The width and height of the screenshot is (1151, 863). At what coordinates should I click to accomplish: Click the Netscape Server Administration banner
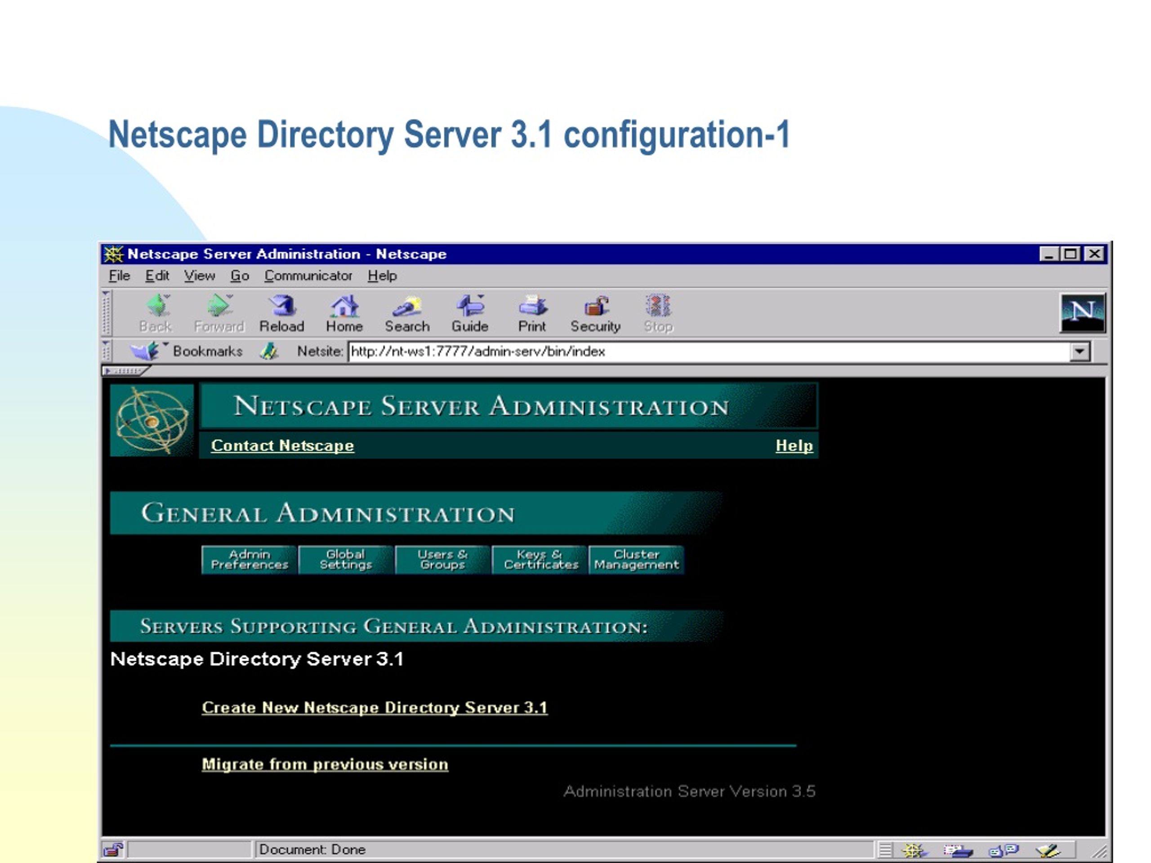coord(509,406)
